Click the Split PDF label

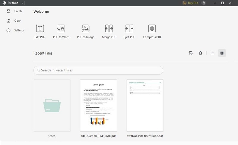point(129,37)
